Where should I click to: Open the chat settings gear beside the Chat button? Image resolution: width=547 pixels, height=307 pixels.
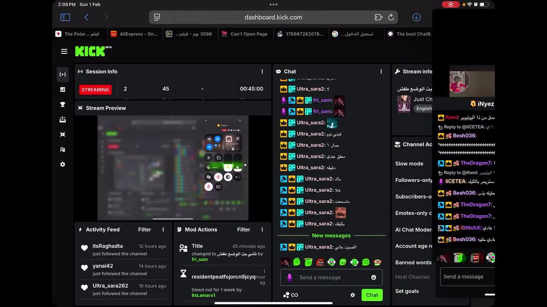tap(353, 295)
